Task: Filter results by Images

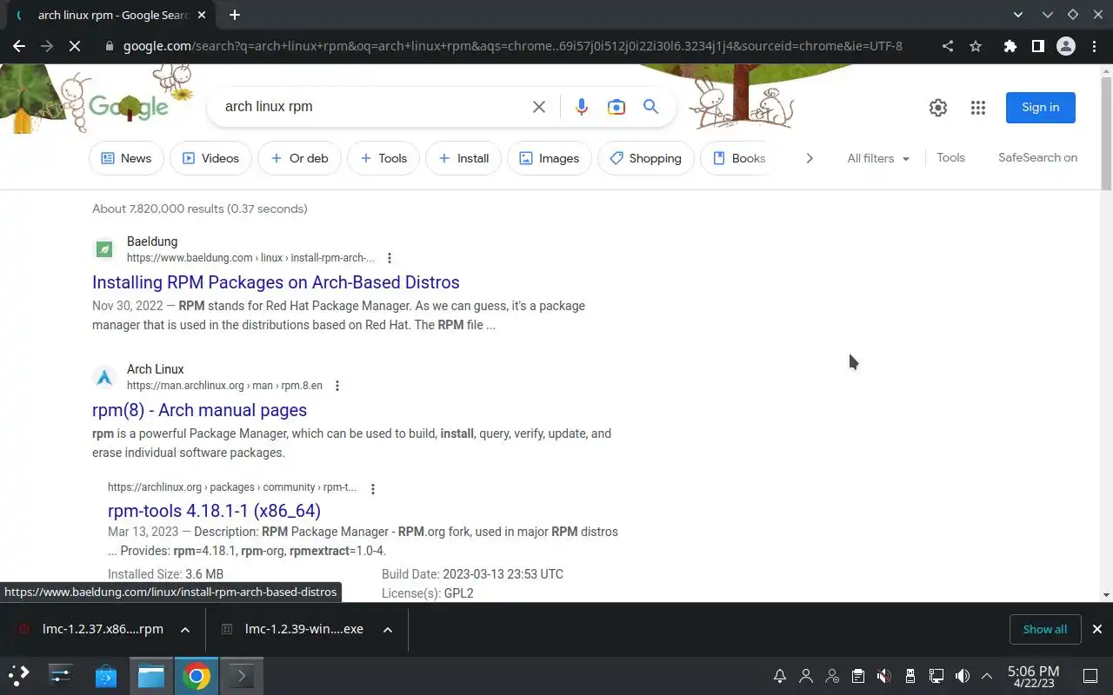Action: point(549,158)
